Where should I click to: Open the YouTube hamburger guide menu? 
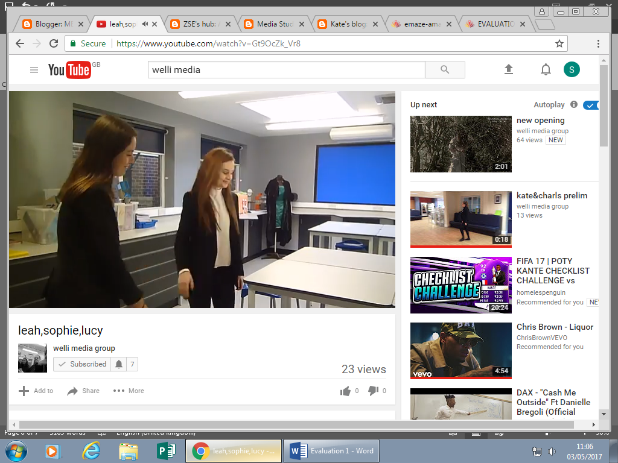pos(34,70)
